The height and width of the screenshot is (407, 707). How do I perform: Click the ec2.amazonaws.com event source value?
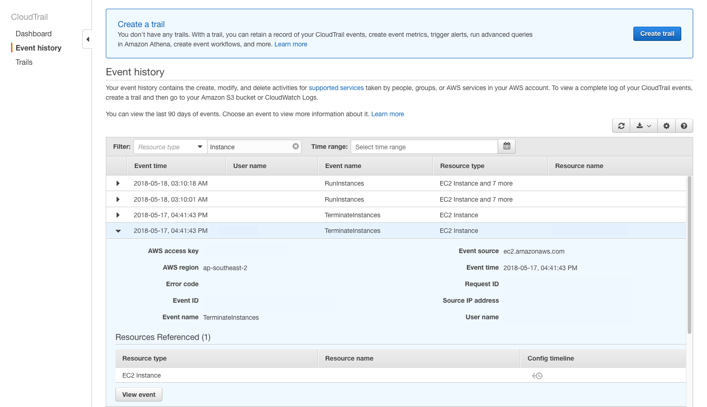[534, 251]
